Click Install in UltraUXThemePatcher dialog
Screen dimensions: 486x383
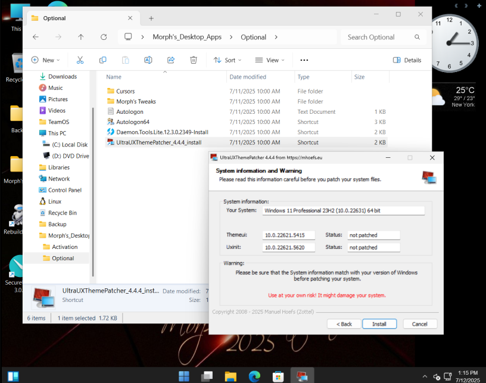[379, 324]
